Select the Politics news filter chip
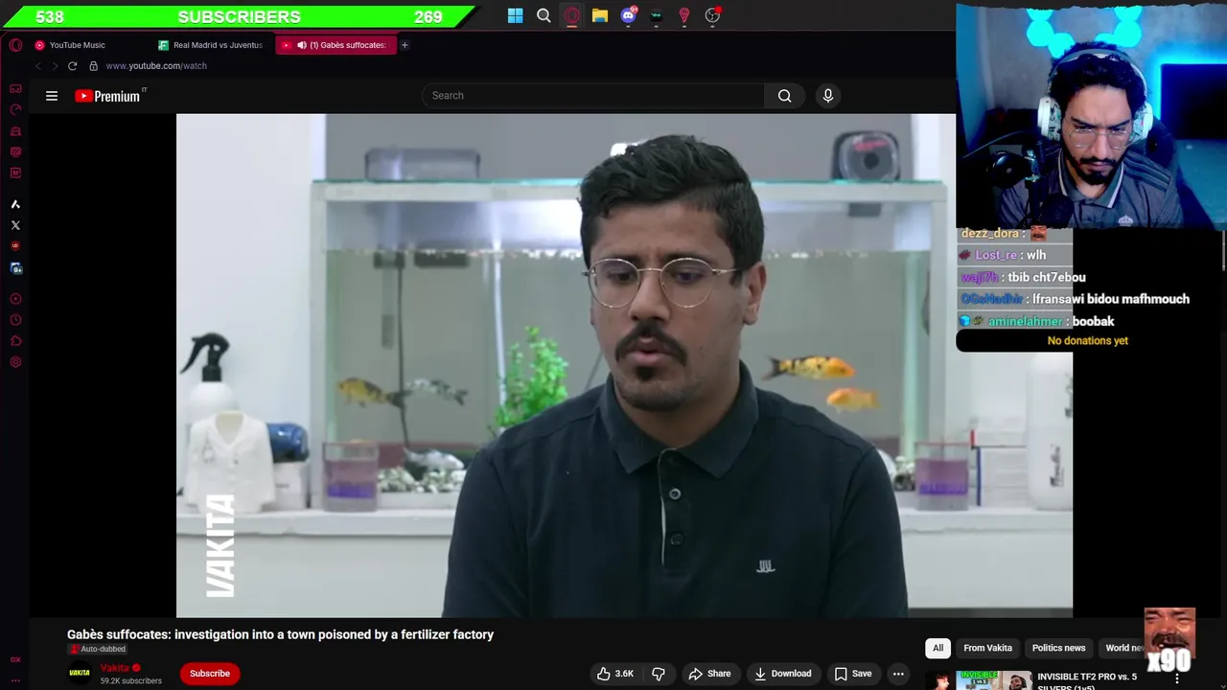Image resolution: width=1227 pixels, height=690 pixels. pos(1058,648)
